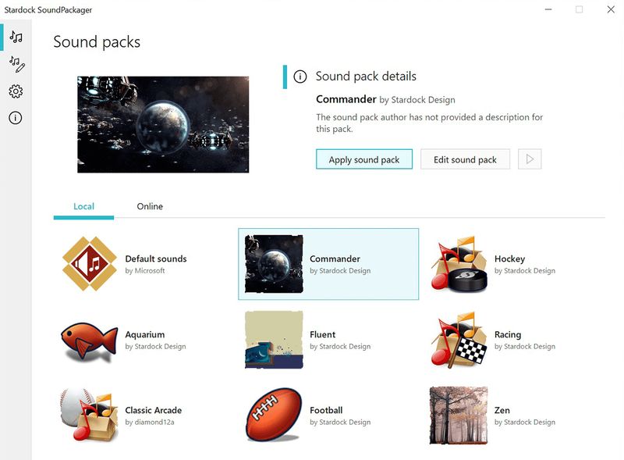624x460 pixels.
Task: Select the Hockey sound pack icon
Action: (x=459, y=265)
